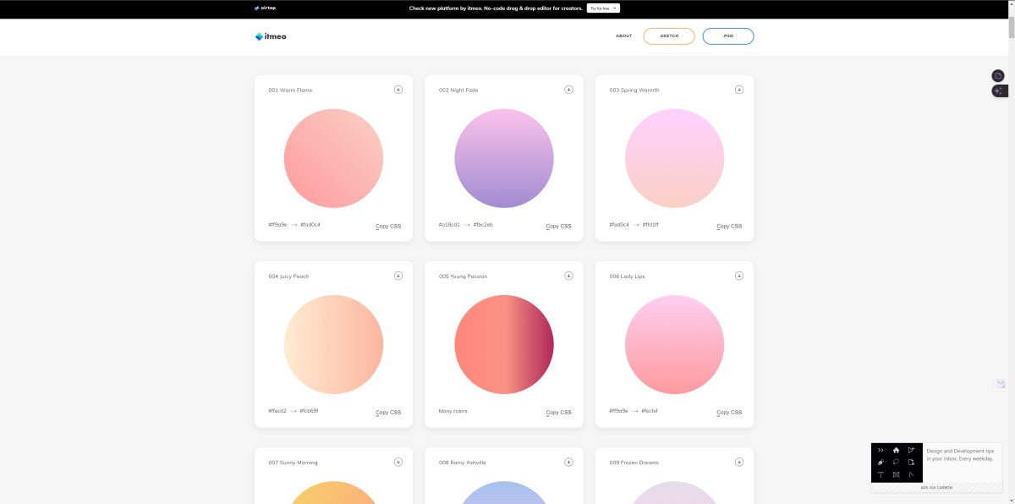Select the Night Fade gradient circle
Screen dimensions: 1015x504
[x=504, y=158]
